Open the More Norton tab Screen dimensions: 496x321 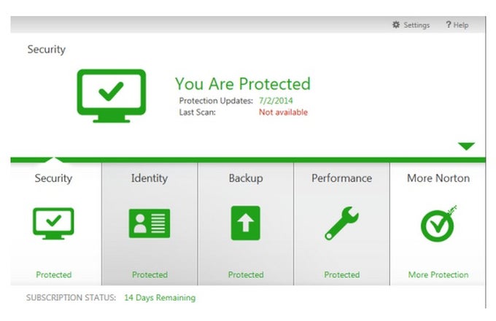(x=438, y=178)
